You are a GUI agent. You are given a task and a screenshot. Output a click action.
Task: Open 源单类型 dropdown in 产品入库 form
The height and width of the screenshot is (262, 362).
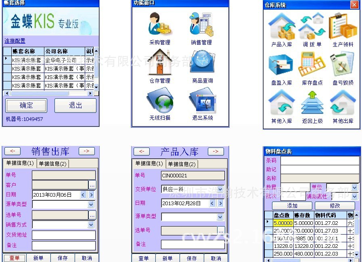pyautogui.click(x=220, y=217)
